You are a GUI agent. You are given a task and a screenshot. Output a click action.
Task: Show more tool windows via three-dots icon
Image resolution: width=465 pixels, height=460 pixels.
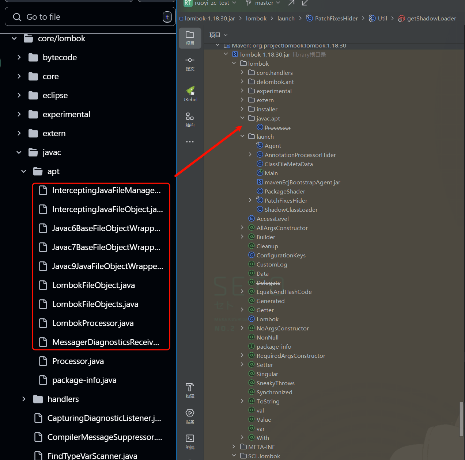[x=190, y=142]
